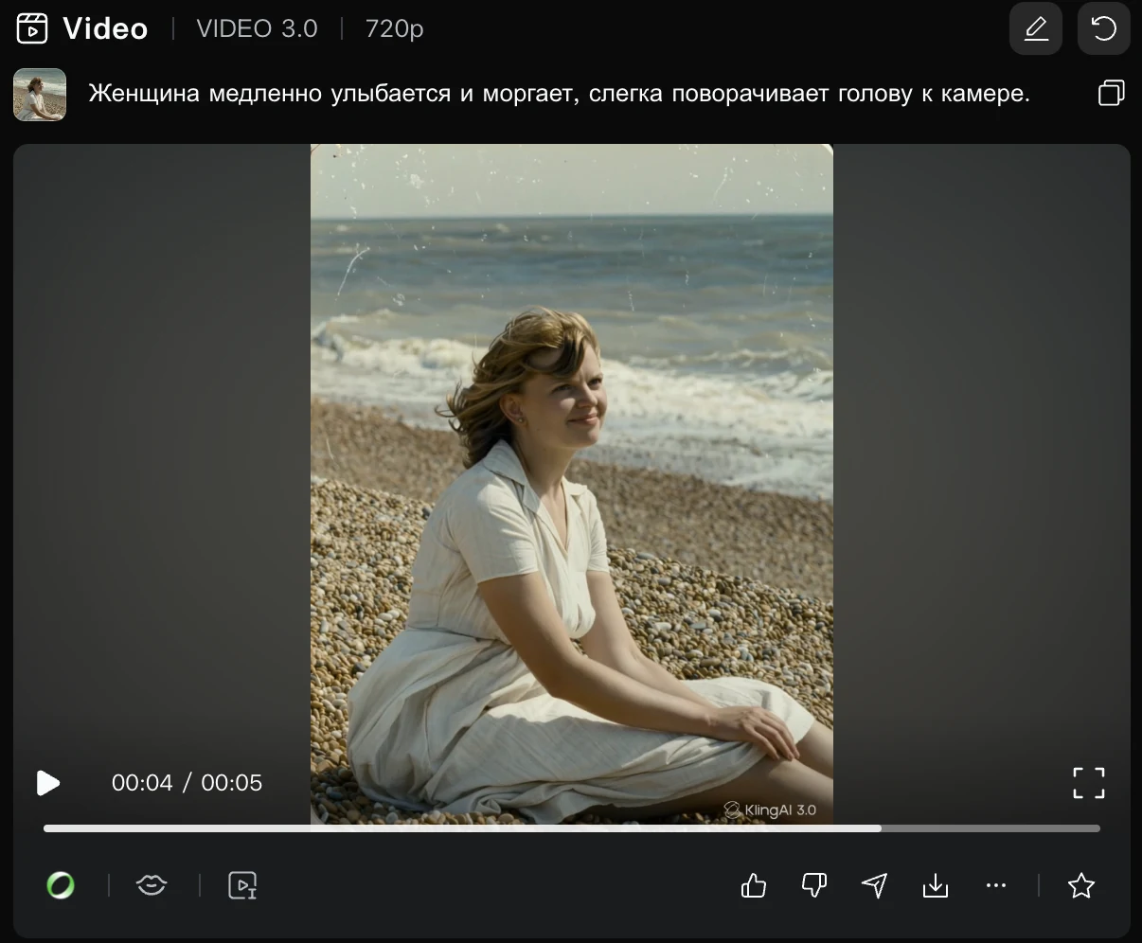Click the VIDEO 3.0 model label
The width and height of the screenshot is (1142, 943).
coord(258,29)
